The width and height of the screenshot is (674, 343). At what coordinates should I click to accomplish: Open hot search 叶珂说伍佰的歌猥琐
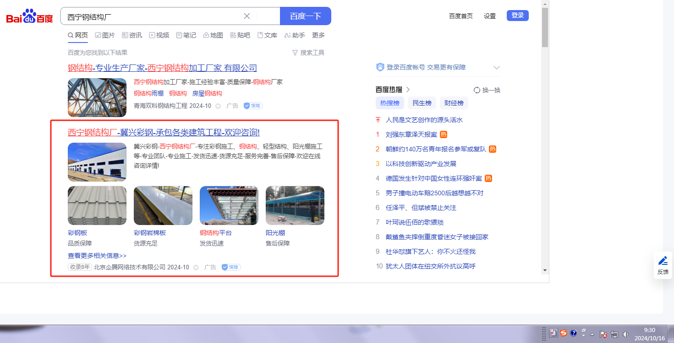click(x=415, y=222)
